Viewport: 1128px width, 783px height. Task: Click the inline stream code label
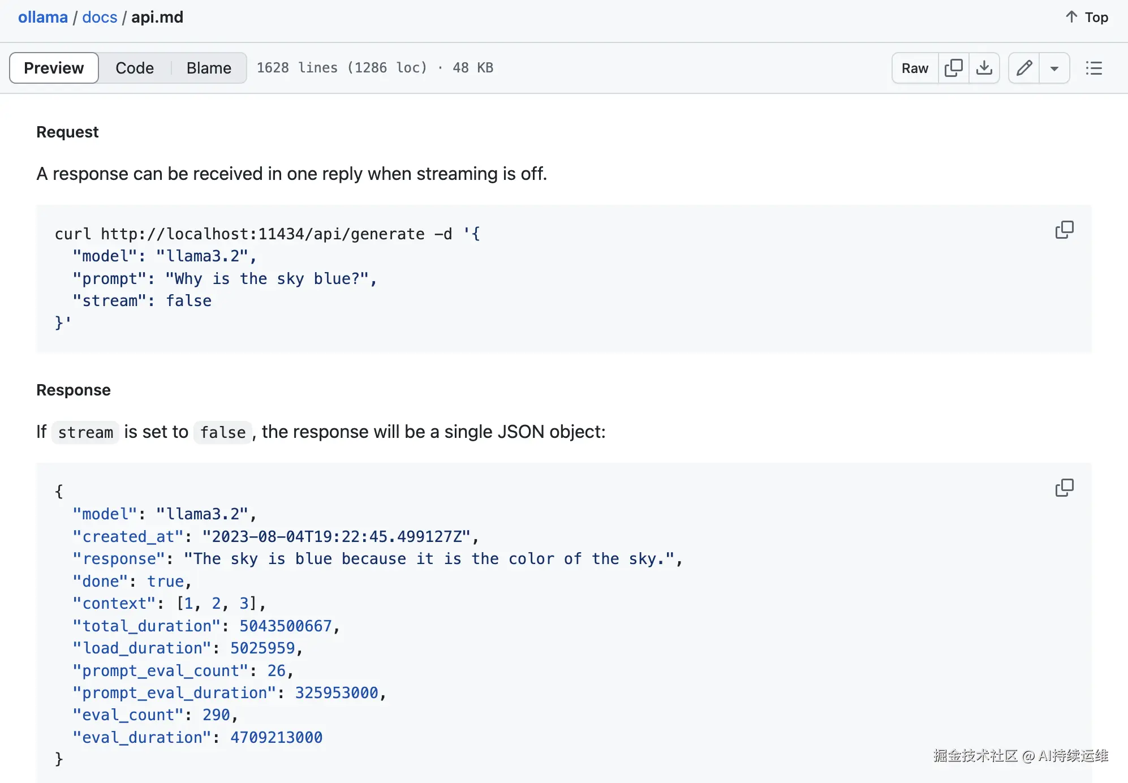tap(85, 432)
